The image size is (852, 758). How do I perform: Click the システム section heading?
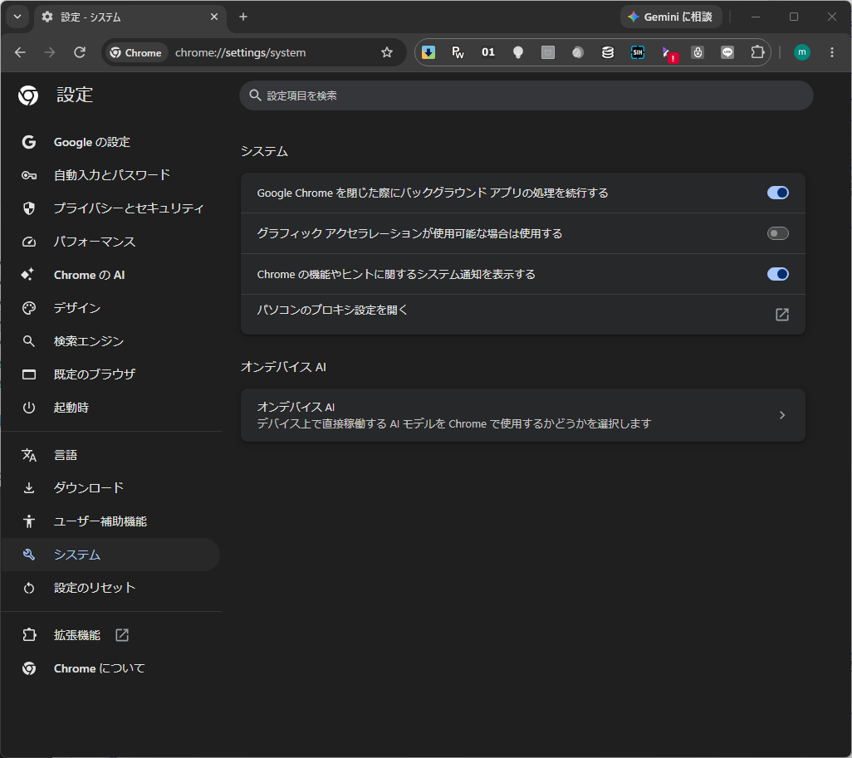pos(264,152)
